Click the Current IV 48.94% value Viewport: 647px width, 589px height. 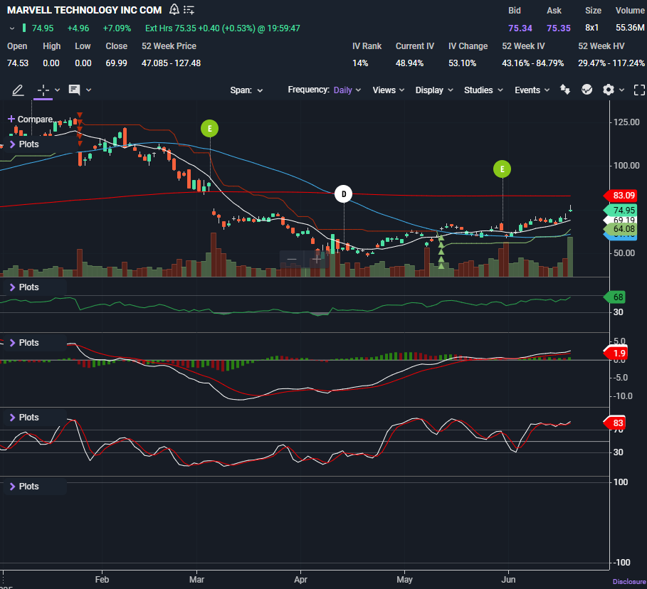click(x=409, y=63)
